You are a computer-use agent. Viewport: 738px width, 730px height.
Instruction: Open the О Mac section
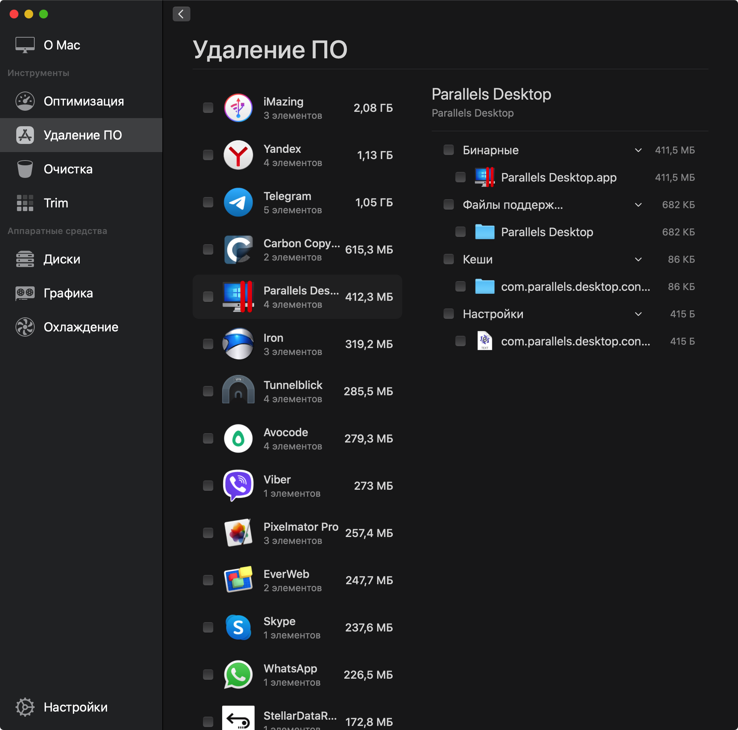(81, 45)
